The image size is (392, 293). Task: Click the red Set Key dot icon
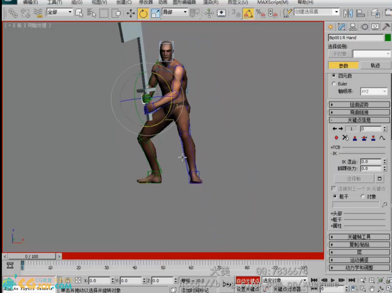coord(336,138)
